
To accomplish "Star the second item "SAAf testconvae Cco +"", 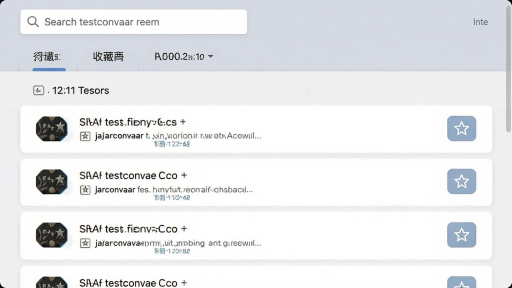I will [x=461, y=181].
